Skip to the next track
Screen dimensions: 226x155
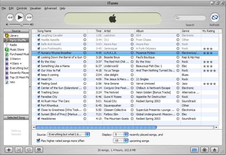[x=29, y=18]
